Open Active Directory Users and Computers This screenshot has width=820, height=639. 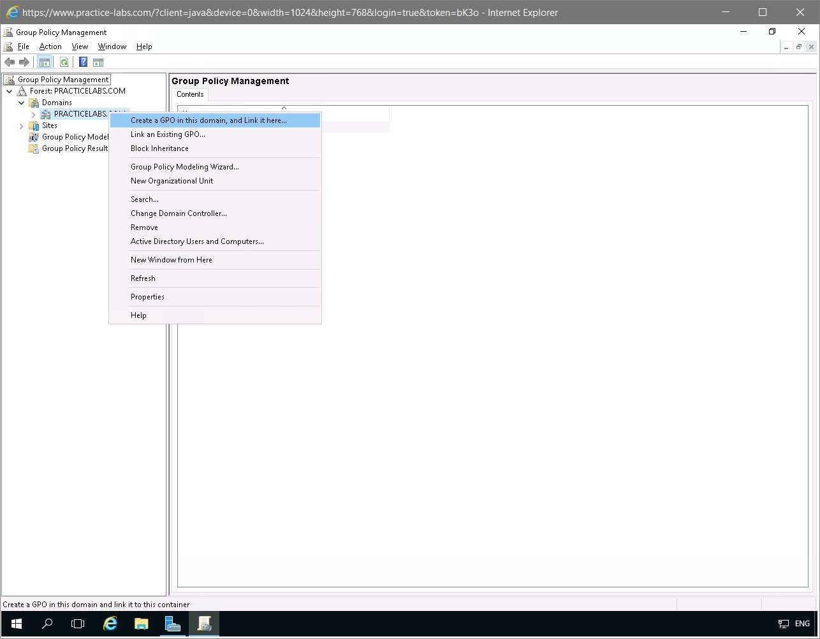197,241
